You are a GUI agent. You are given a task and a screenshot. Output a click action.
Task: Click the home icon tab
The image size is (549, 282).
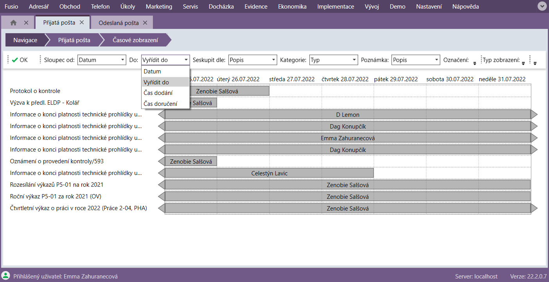click(x=13, y=23)
